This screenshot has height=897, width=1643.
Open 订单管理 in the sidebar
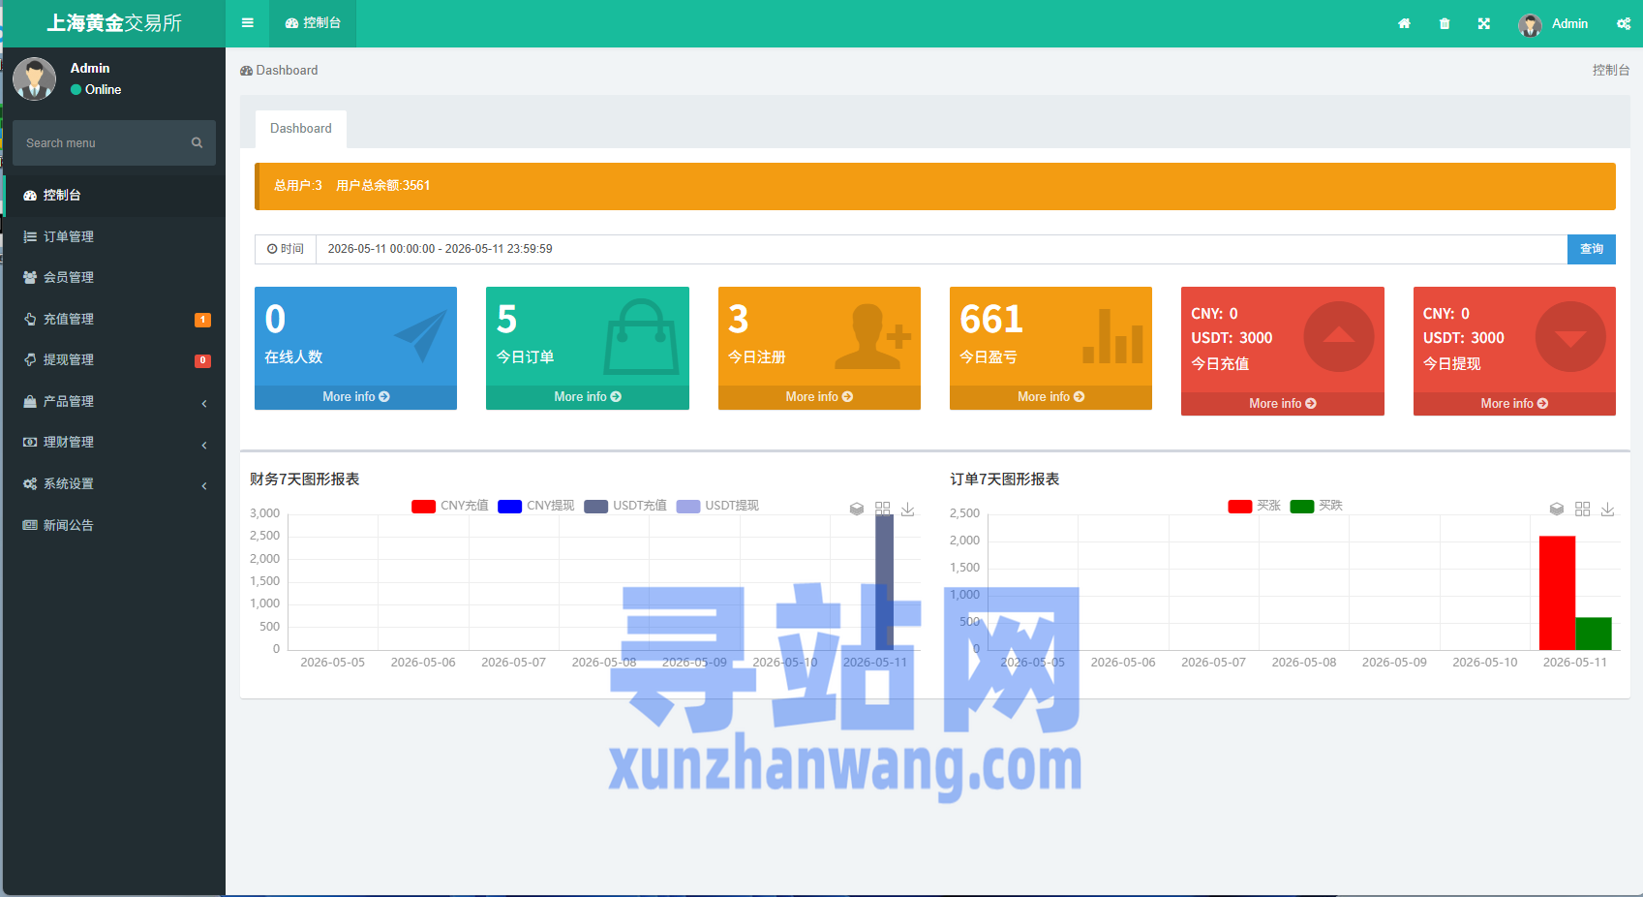(114, 236)
